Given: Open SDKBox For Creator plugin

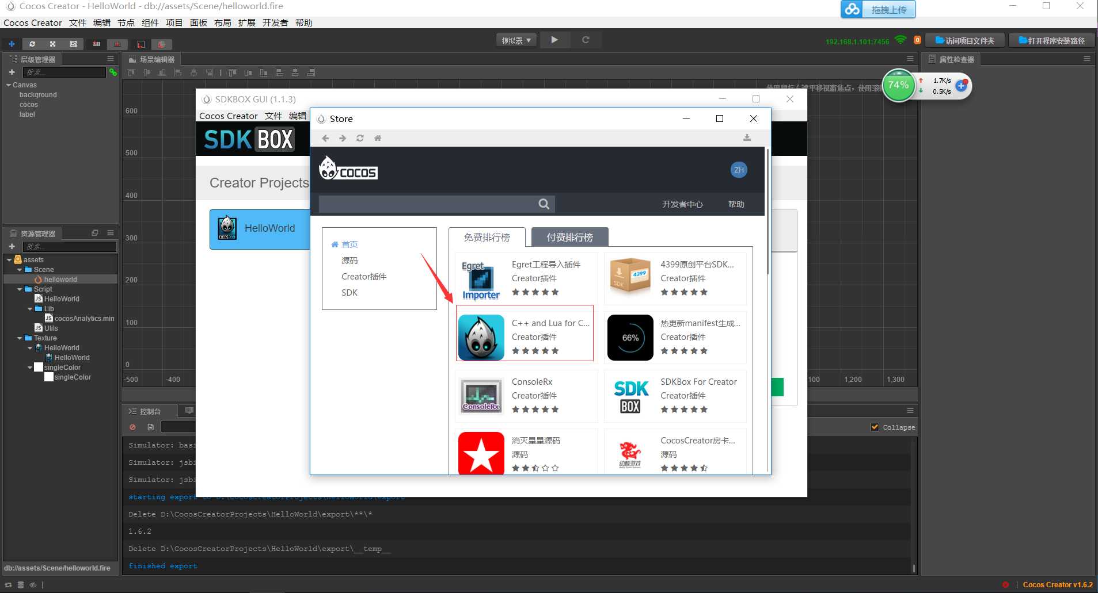Looking at the screenshot, I should (x=675, y=396).
